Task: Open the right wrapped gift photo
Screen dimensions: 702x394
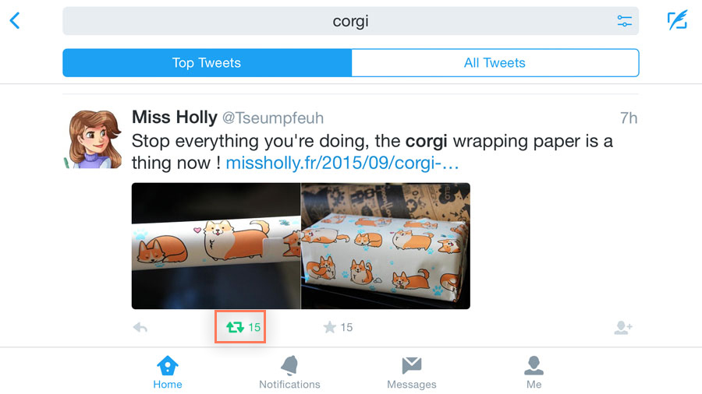Action: click(x=385, y=246)
